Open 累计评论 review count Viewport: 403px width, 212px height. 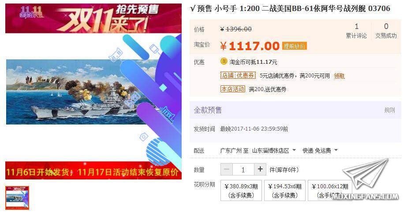pos(356,31)
